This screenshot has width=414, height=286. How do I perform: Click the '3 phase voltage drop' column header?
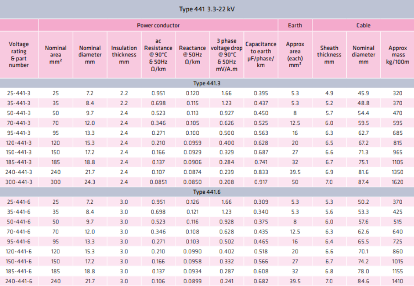227,55
